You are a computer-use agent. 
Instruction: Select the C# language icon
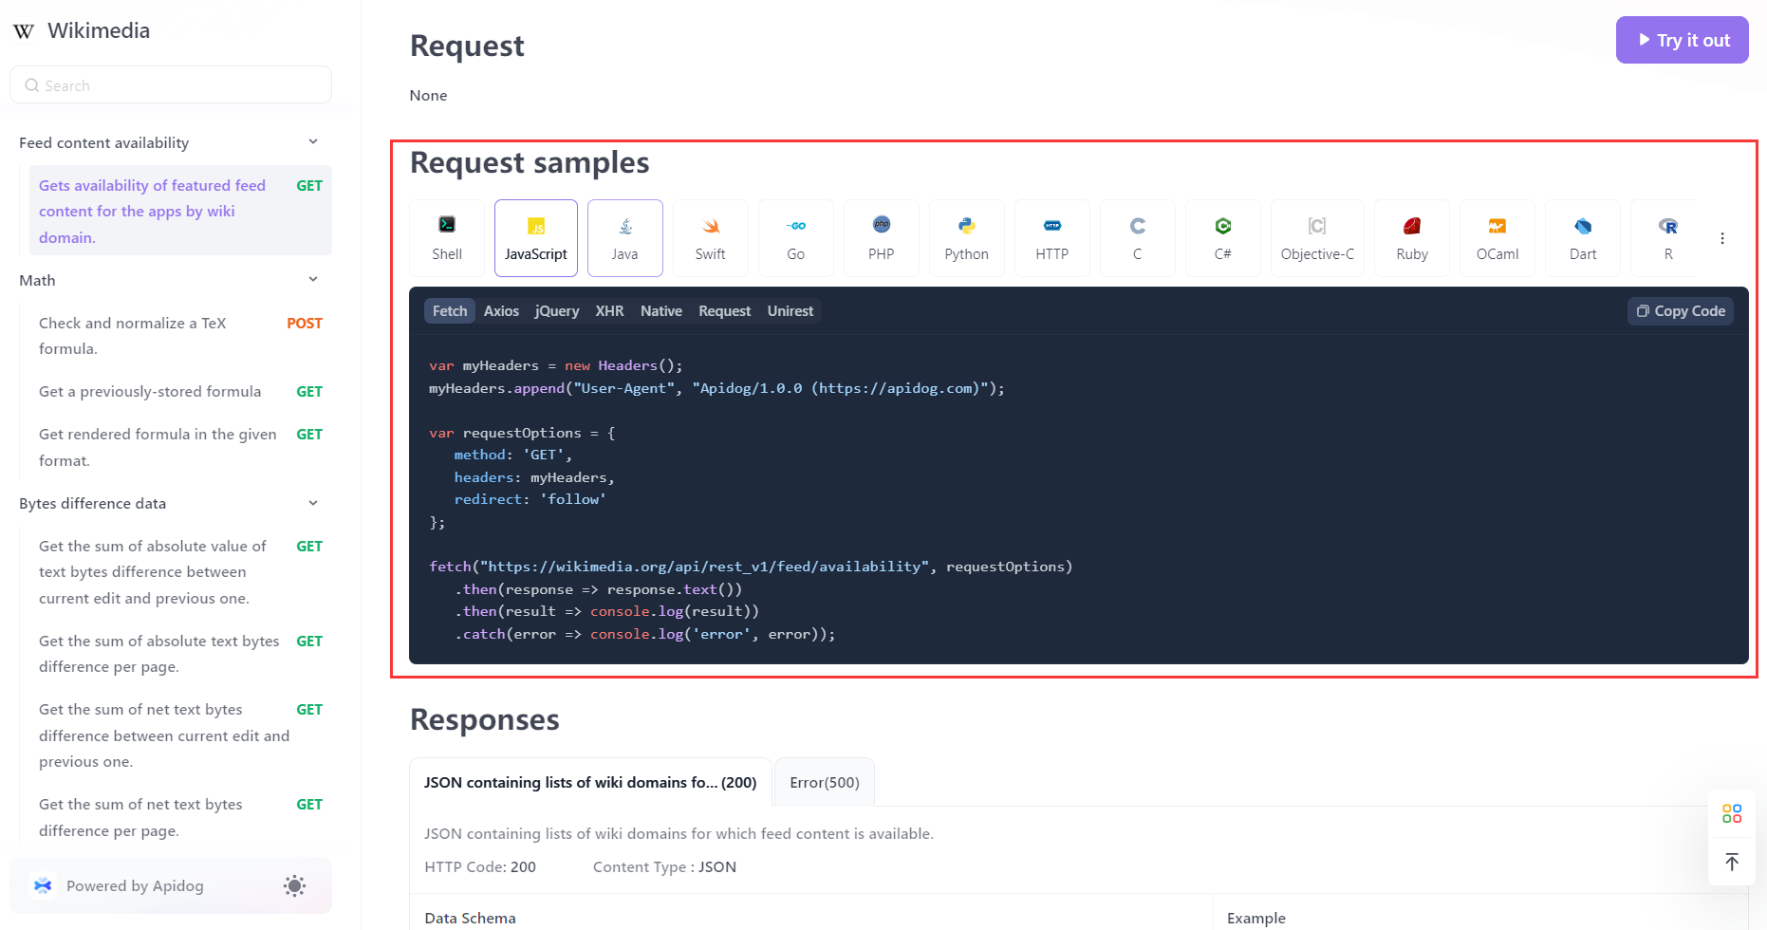(1223, 238)
